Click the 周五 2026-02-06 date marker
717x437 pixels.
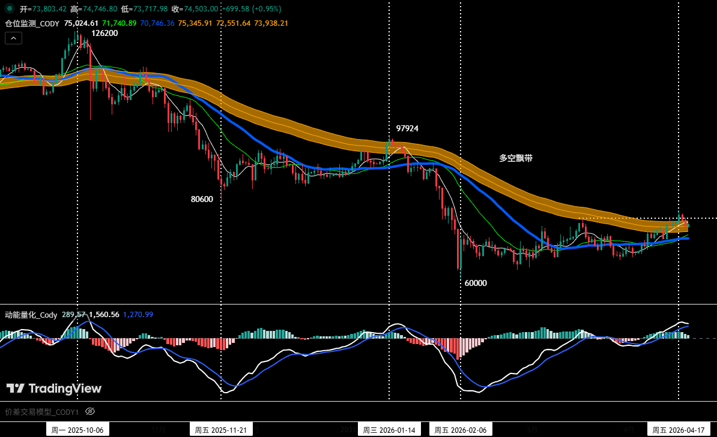[461, 429]
